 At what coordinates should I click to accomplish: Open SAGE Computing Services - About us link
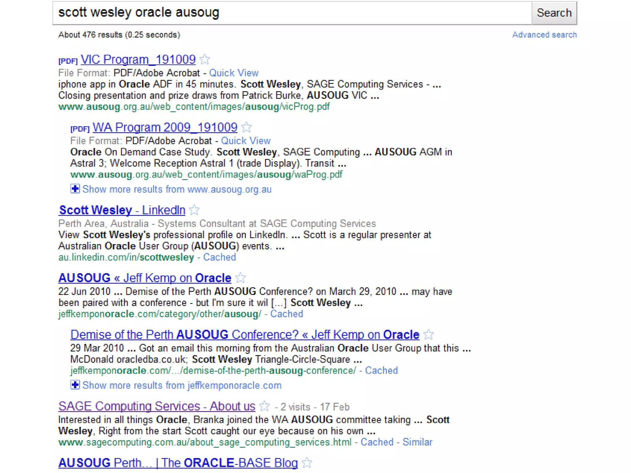point(157,406)
